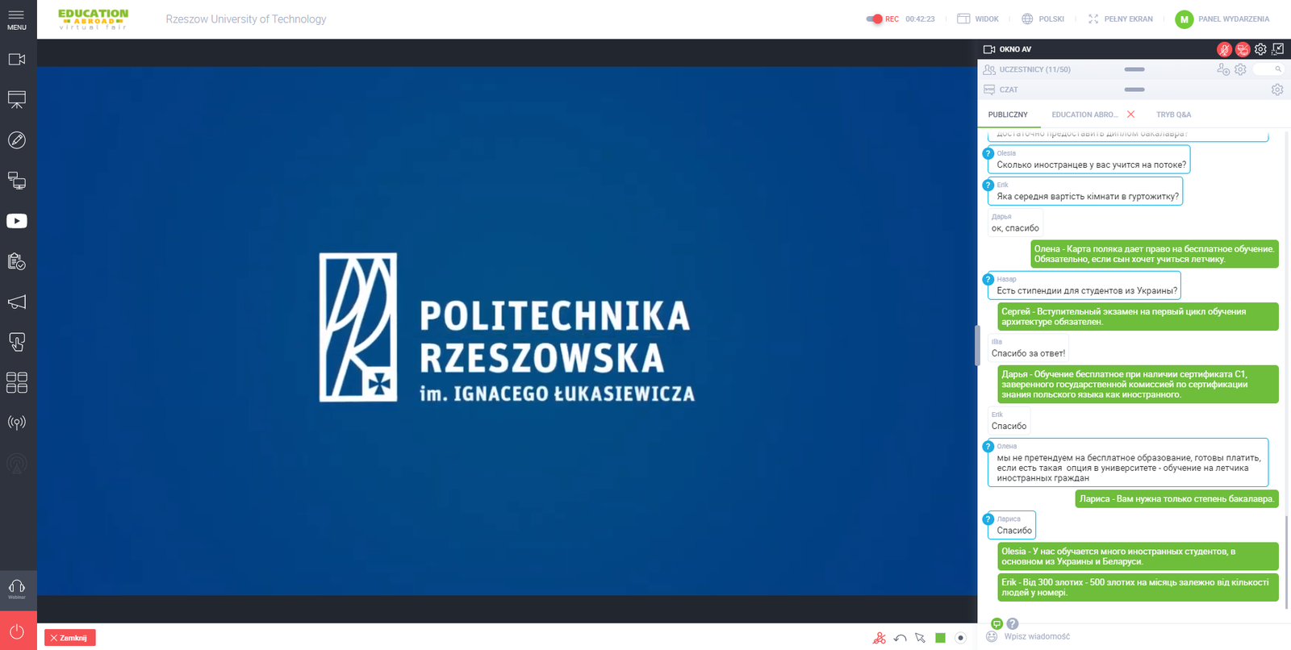Open the screen sharing icon in sidebar
Viewport: 1291px width, 650px height.
[x=17, y=181]
